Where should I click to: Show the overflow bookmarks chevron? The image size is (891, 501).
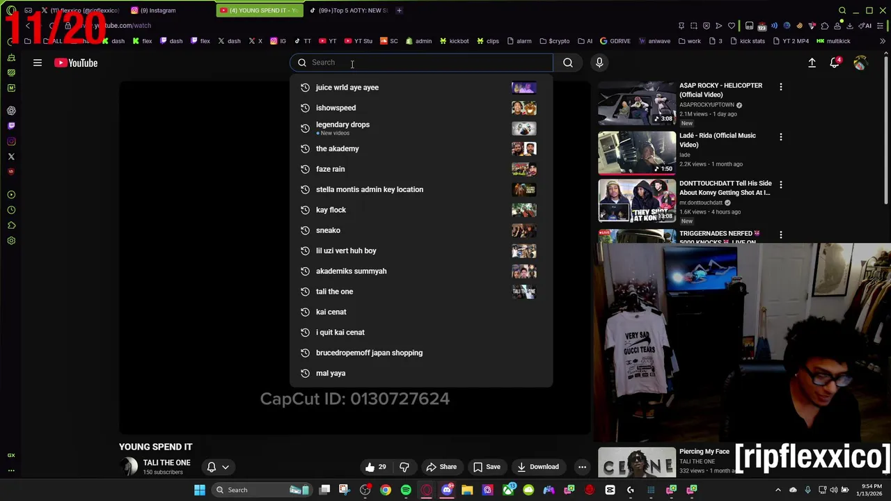tap(883, 41)
